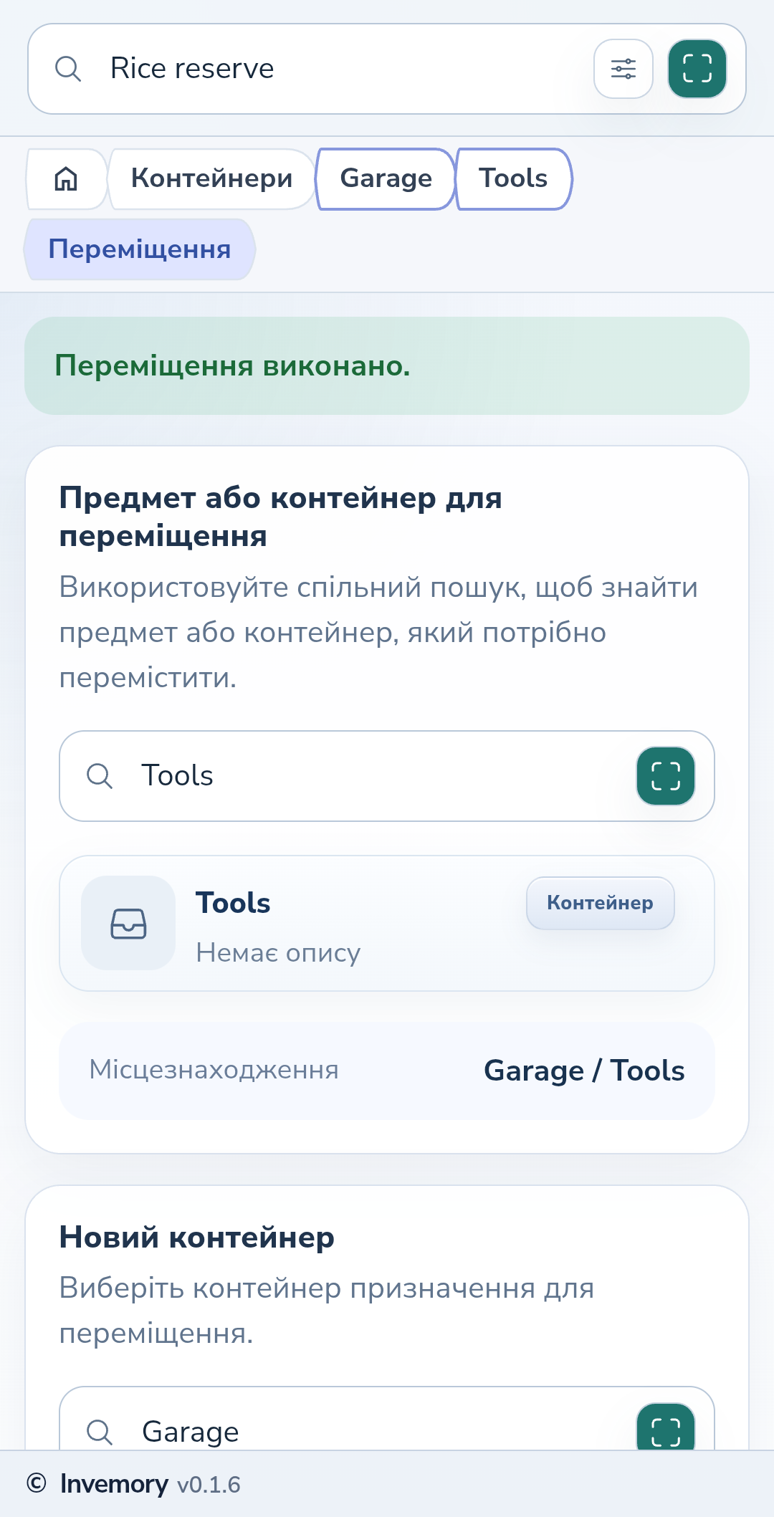Open the top bar scan code button
This screenshot has height=1517, width=774.
[x=697, y=69]
